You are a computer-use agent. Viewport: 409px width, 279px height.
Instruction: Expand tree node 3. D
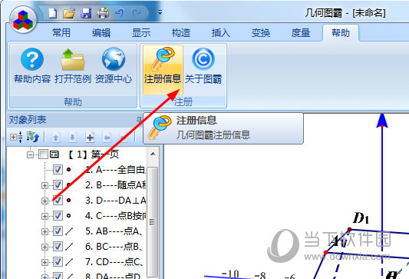tap(45, 201)
